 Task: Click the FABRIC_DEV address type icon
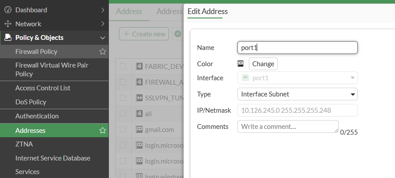point(139,67)
